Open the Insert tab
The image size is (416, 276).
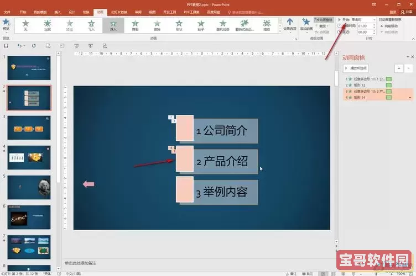click(58, 12)
